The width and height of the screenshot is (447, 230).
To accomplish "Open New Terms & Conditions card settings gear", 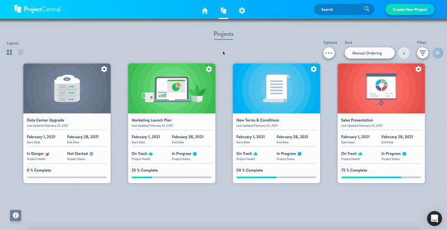I will pyautogui.click(x=313, y=69).
